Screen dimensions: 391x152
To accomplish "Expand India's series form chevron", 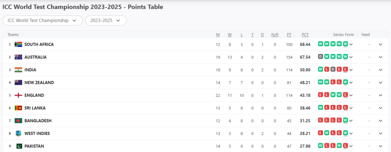I will click(x=351, y=70).
